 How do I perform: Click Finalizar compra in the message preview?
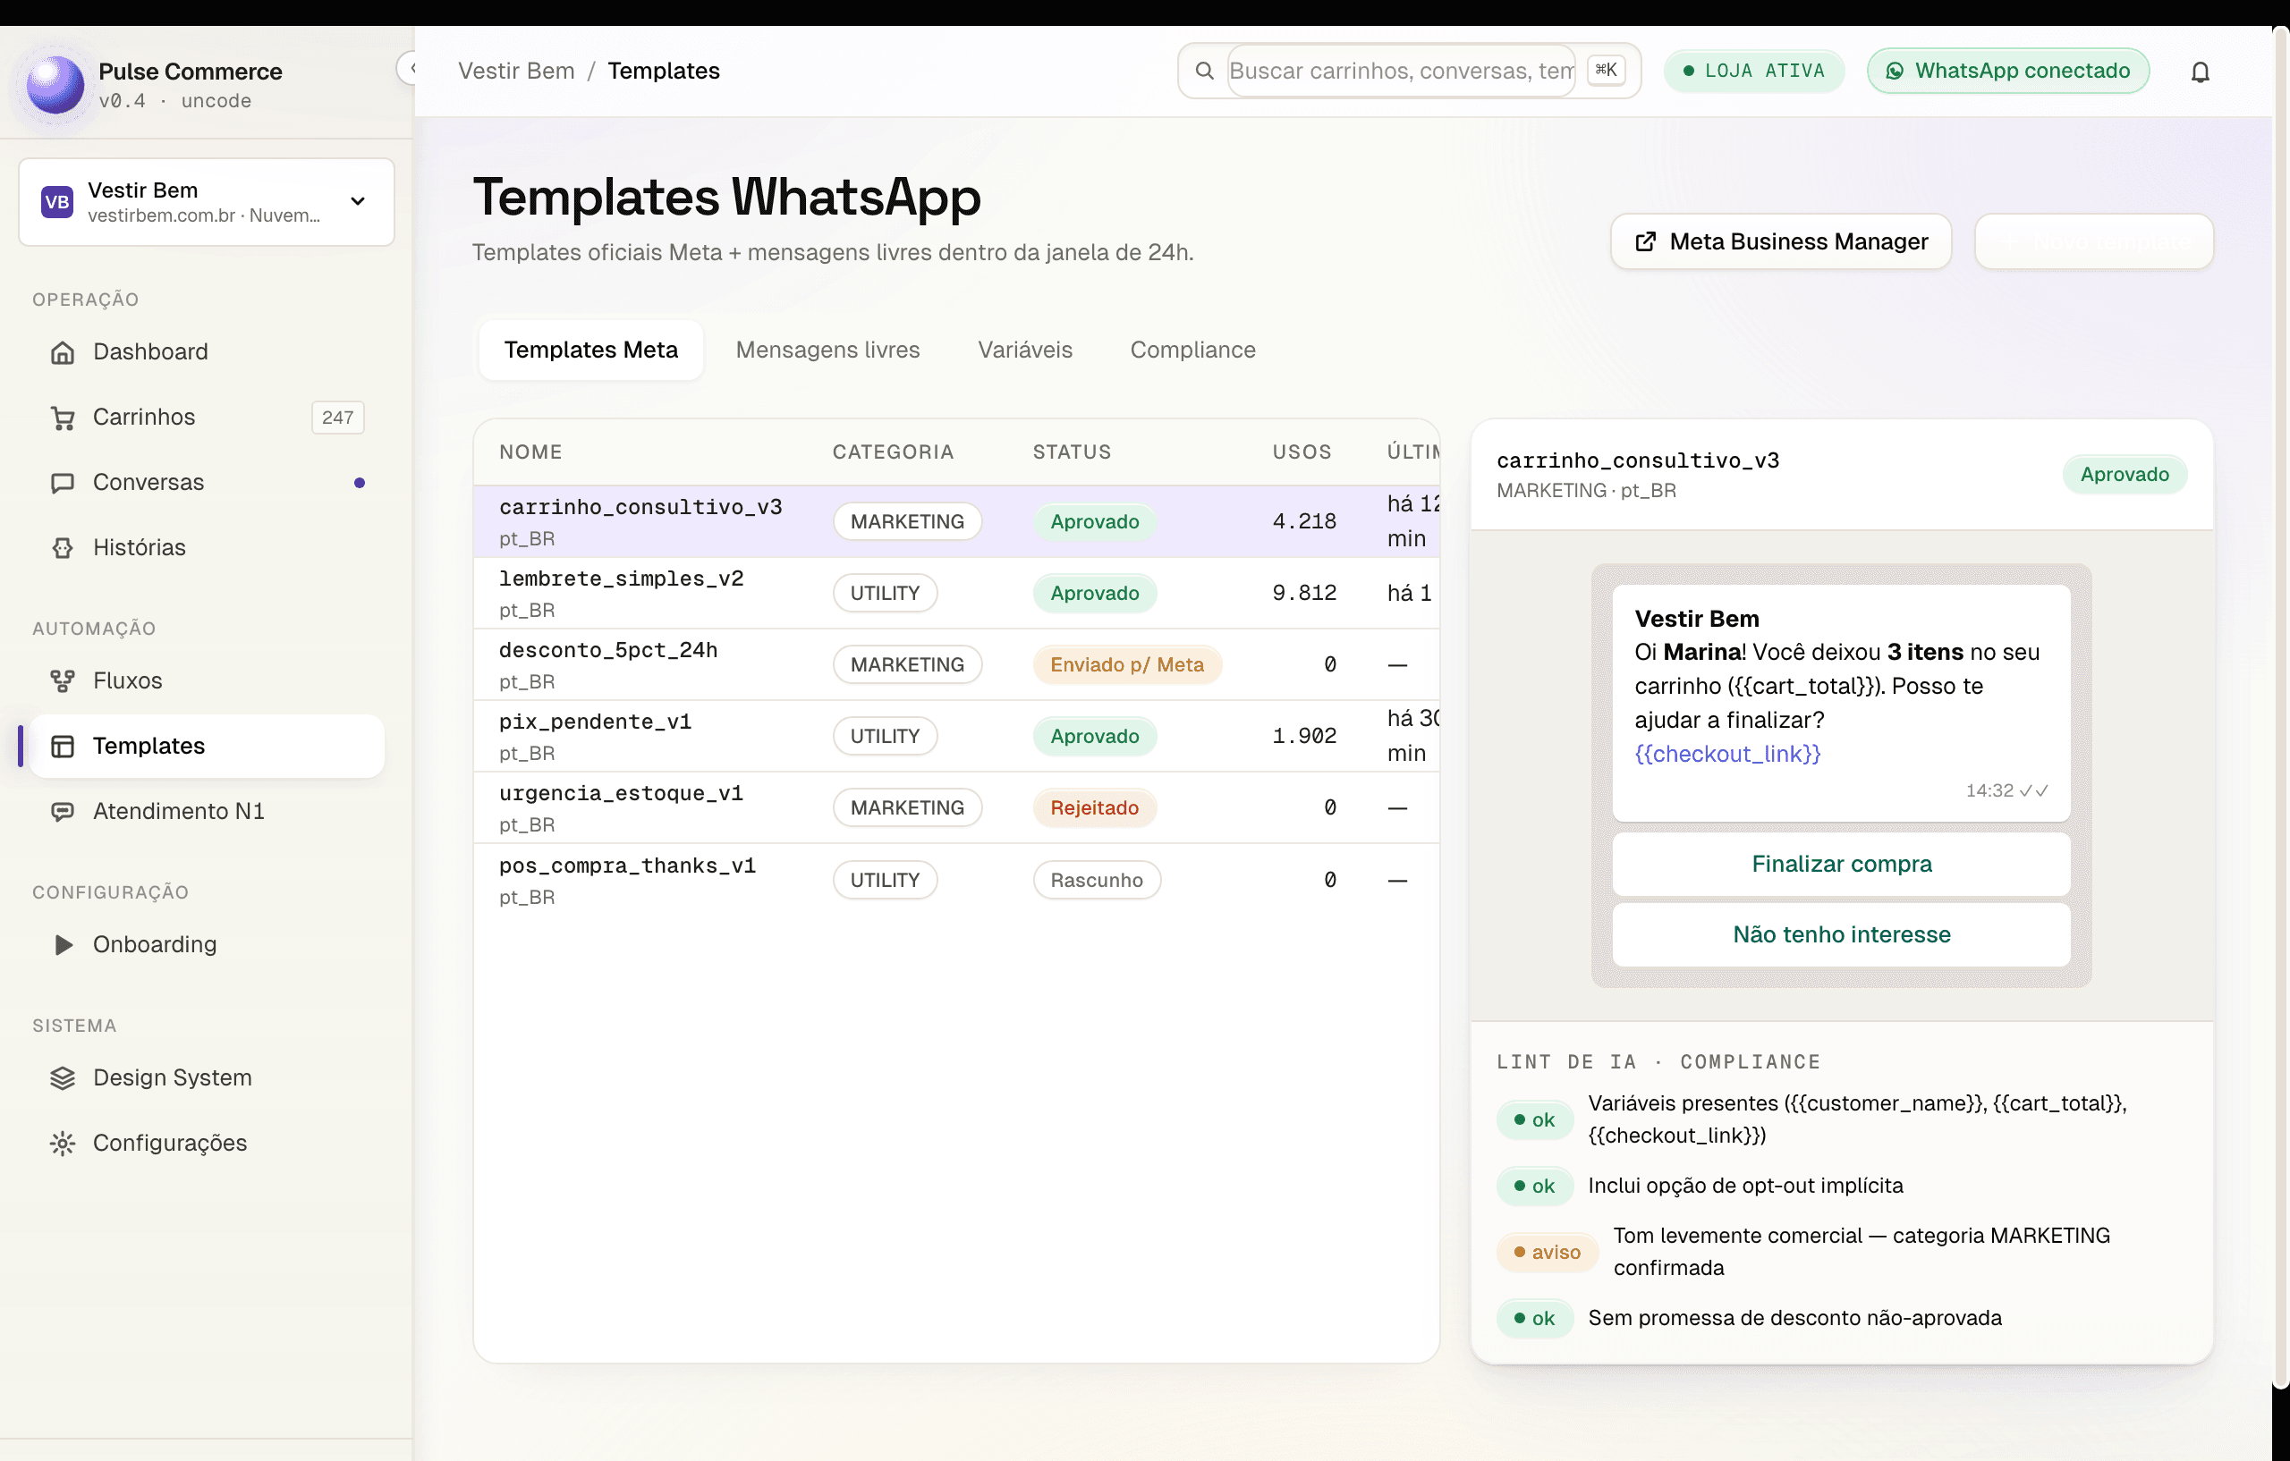tap(1841, 864)
